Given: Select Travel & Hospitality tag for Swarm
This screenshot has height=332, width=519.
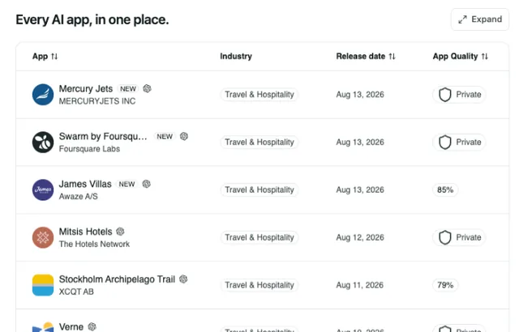Looking at the screenshot, I should (x=259, y=142).
